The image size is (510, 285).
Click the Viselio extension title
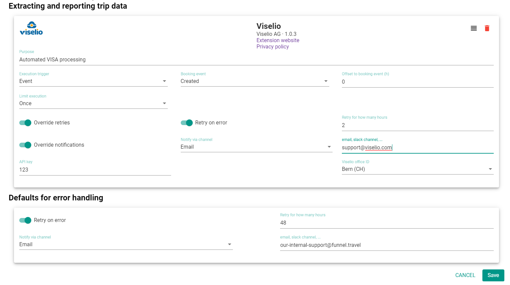coord(268,26)
